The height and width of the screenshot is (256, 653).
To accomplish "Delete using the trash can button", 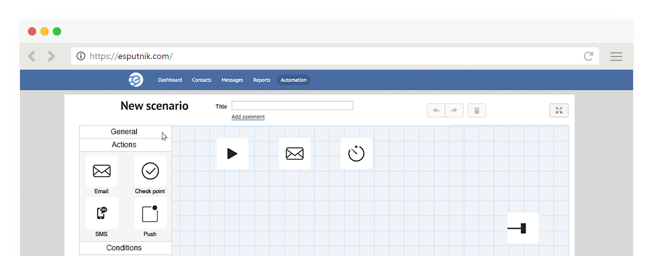I will (x=477, y=111).
